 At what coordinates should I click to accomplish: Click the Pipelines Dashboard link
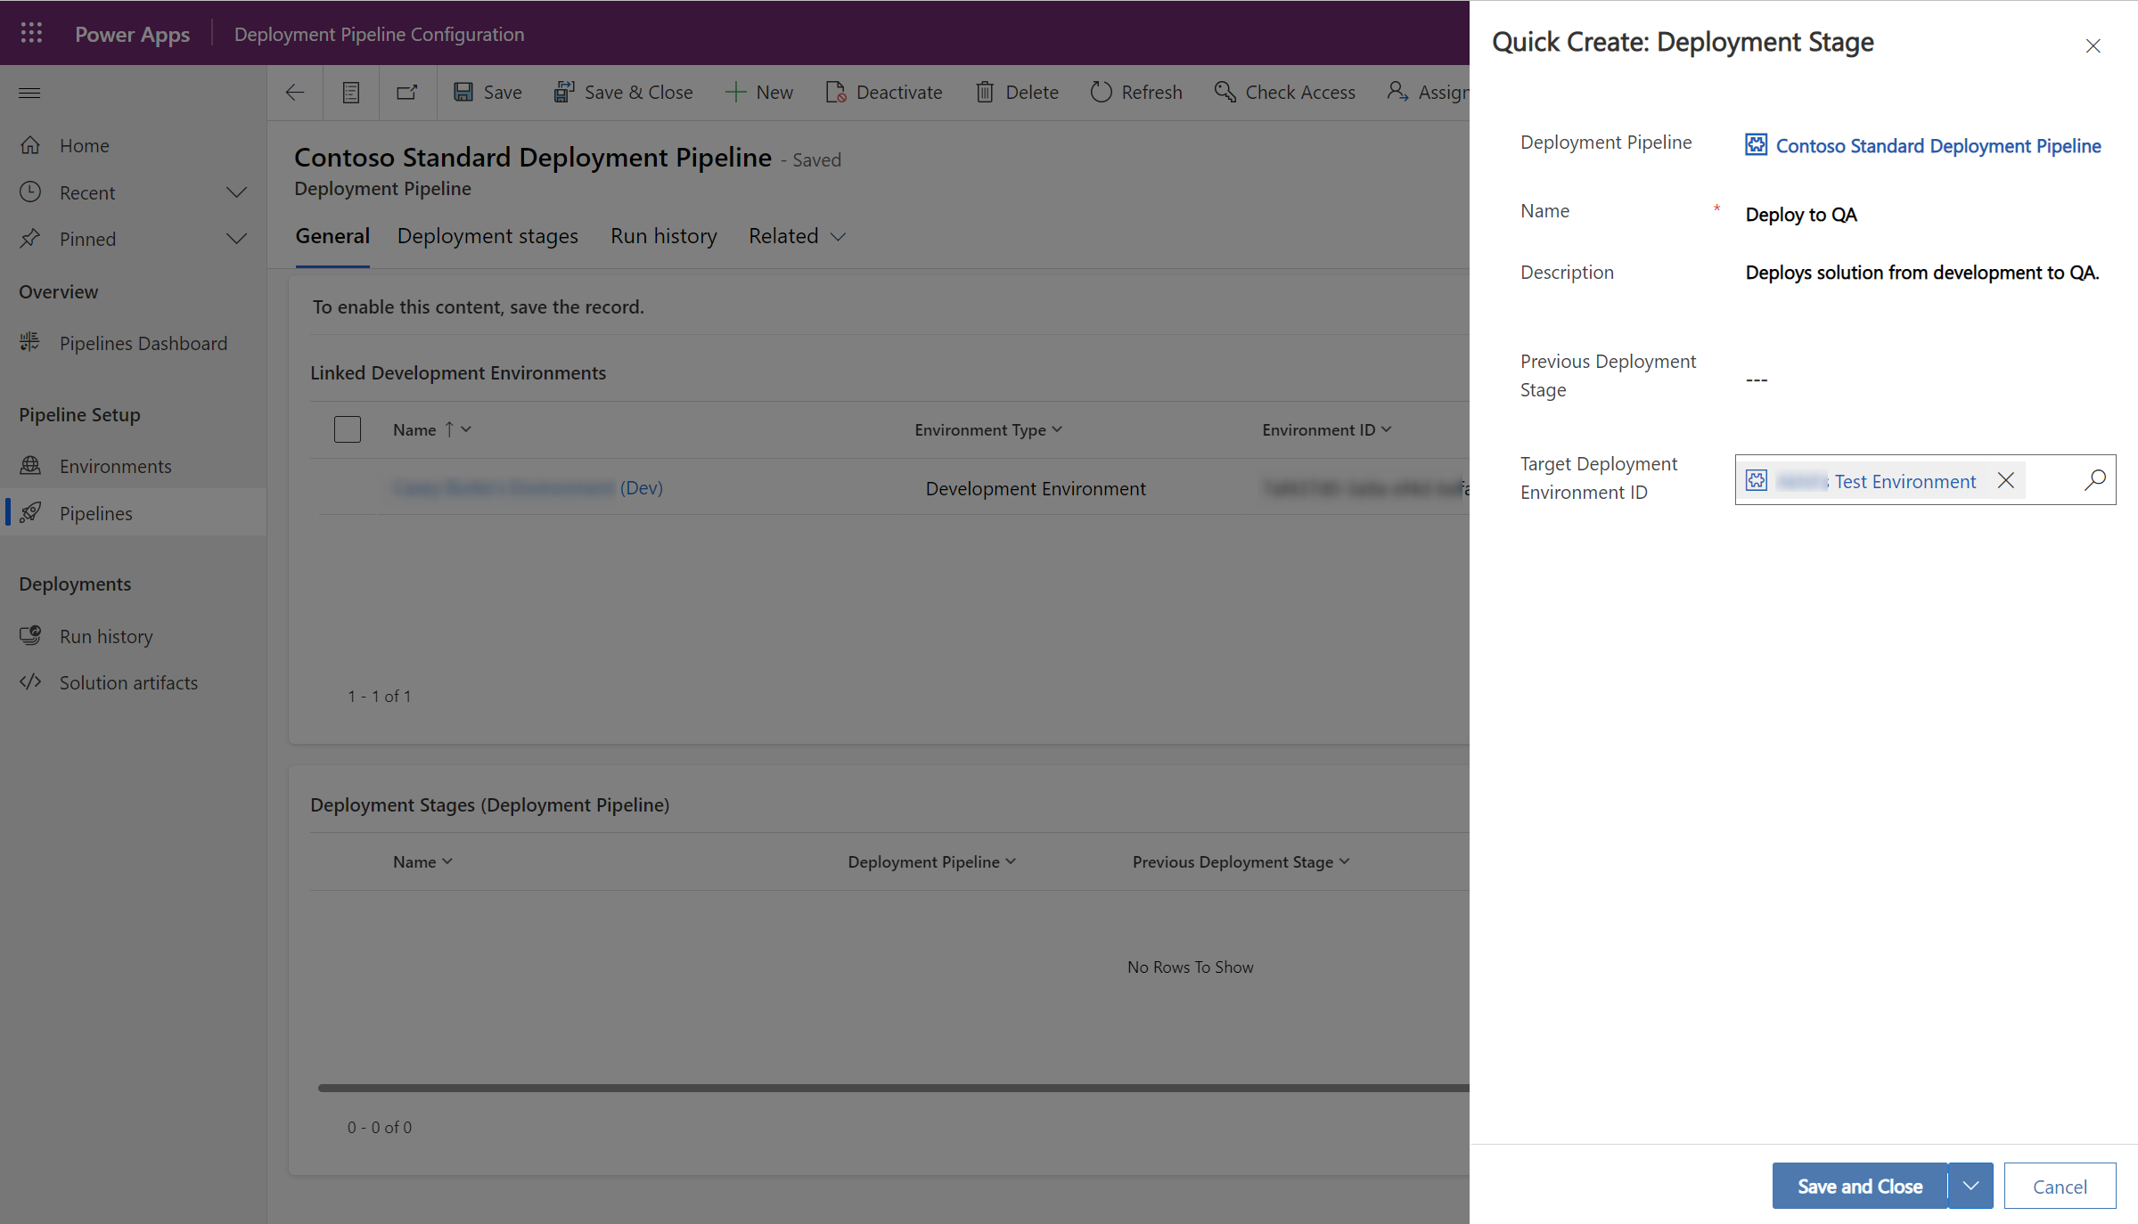click(x=143, y=342)
